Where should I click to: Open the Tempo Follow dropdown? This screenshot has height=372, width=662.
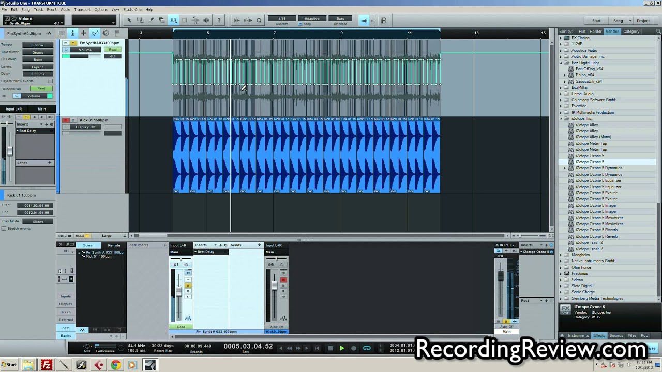(38, 45)
